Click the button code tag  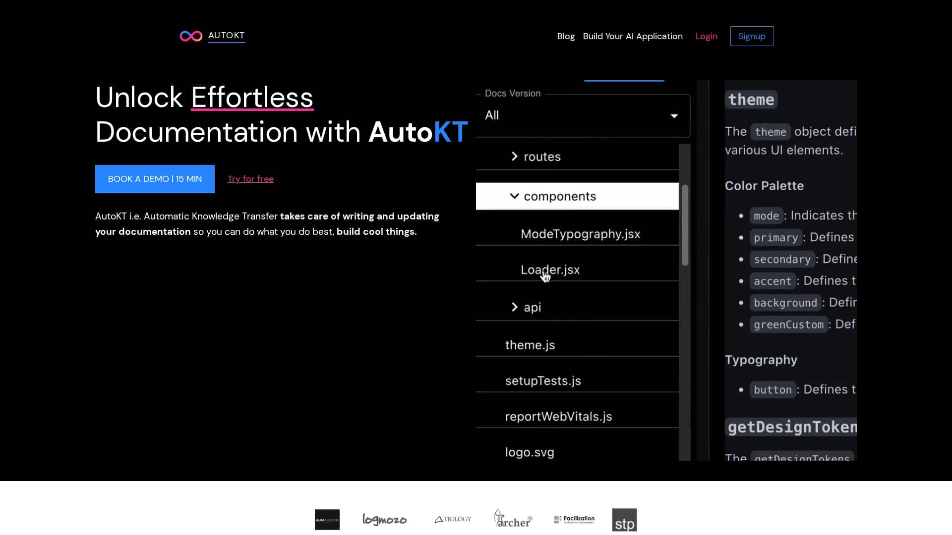[x=773, y=390]
